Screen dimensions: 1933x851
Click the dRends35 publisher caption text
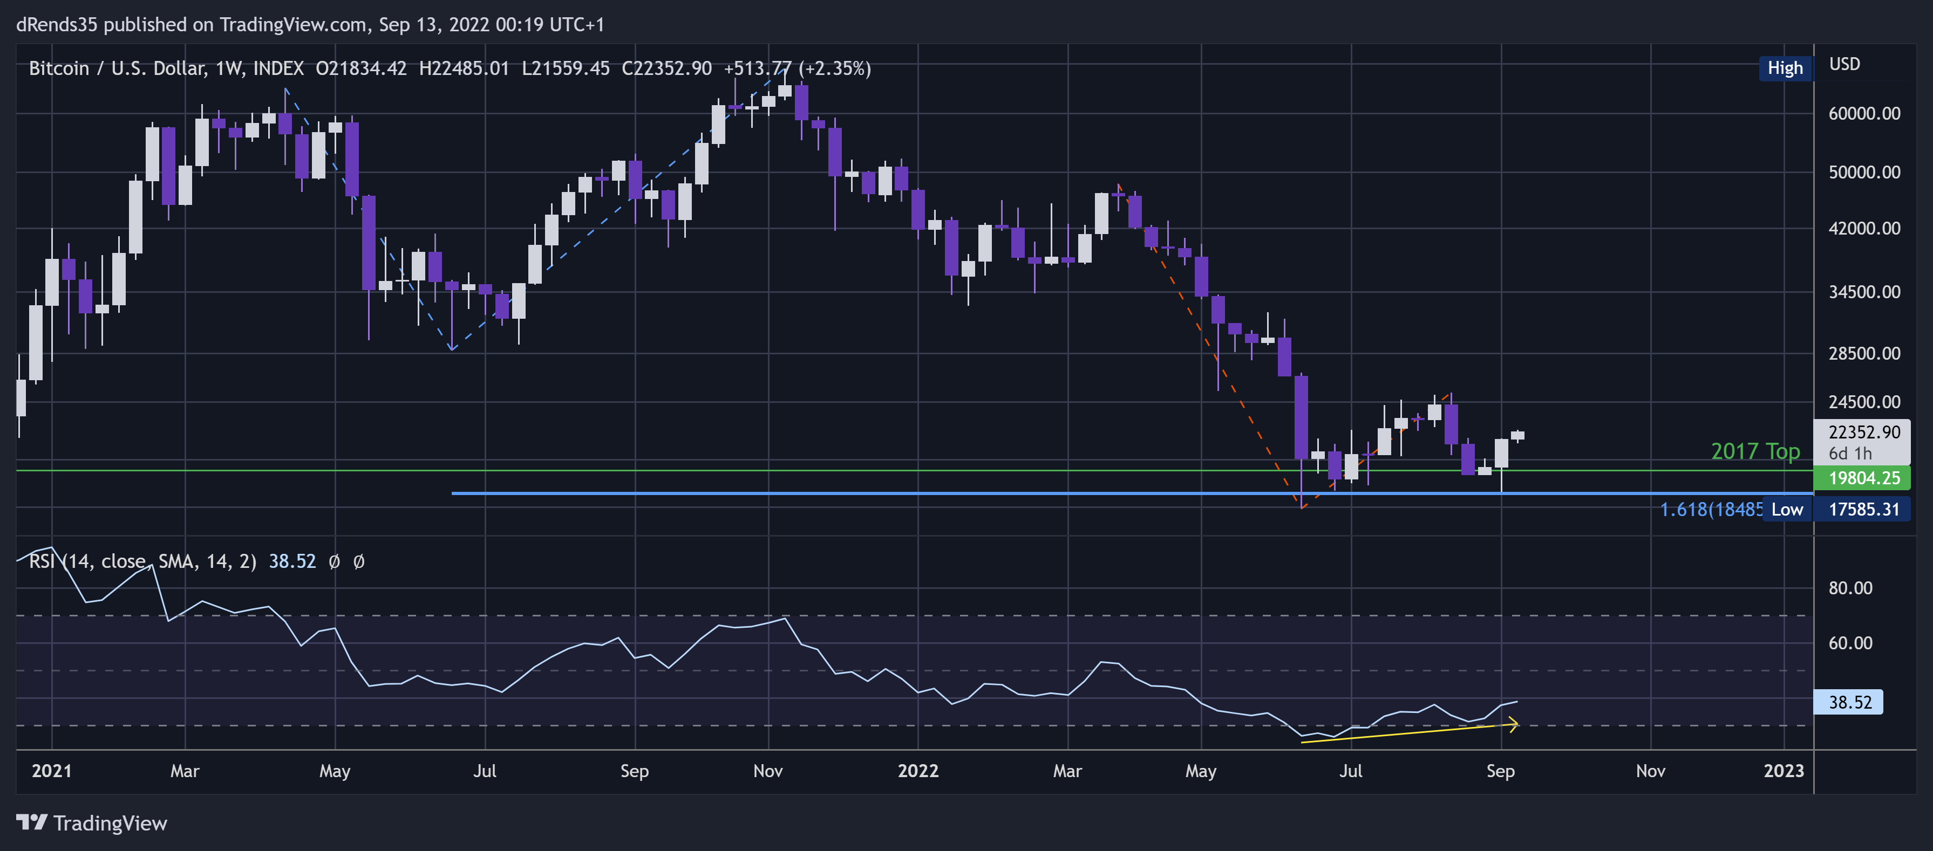(310, 24)
